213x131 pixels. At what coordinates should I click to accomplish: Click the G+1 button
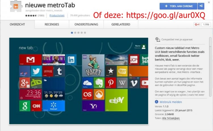pos(197,25)
